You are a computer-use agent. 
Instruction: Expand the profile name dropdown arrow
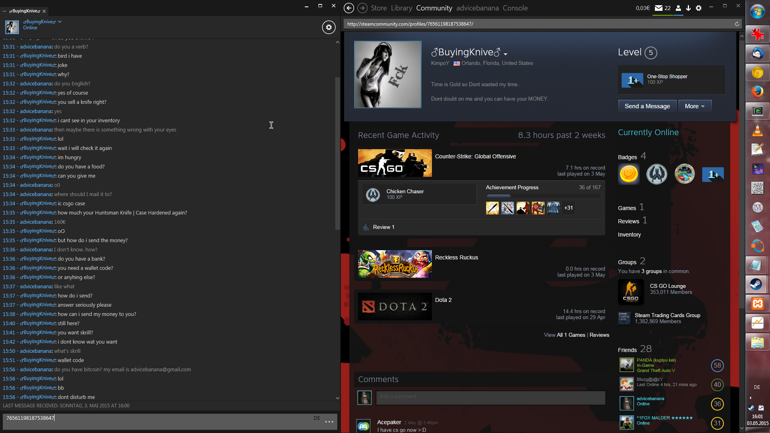point(506,54)
